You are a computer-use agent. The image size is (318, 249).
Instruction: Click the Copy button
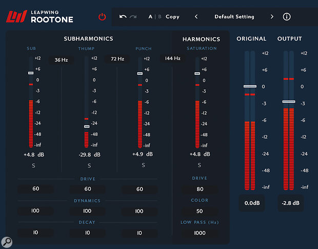pyautogui.click(x=172, y=17)
